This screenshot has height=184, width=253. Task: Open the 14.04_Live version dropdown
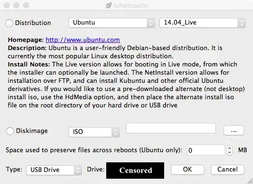202,23
